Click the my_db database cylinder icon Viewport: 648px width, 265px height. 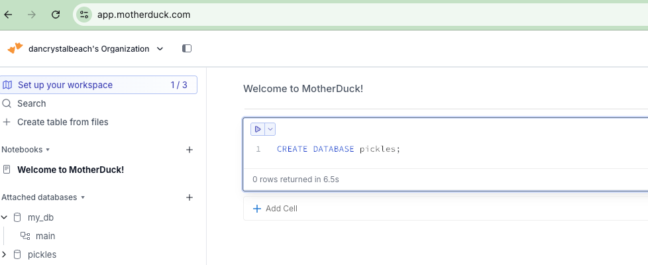pyautogui.click(x=17, y=217)
